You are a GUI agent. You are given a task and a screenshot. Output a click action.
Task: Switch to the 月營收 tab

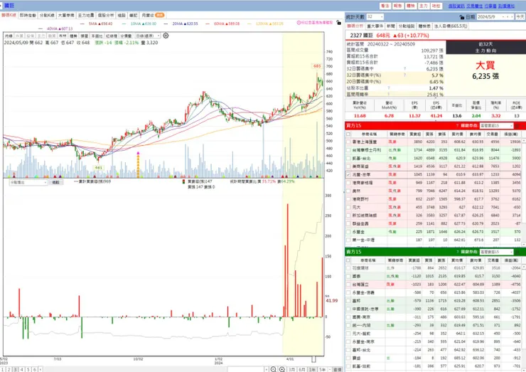pyautogui.click(x=153, y=16)
